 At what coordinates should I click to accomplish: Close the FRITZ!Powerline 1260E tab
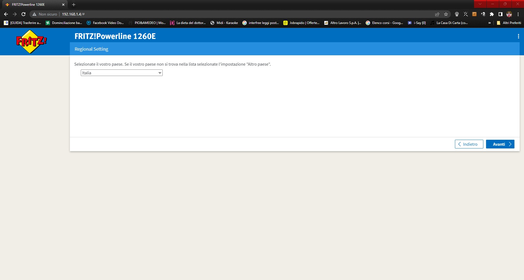[x=63, y=5]
